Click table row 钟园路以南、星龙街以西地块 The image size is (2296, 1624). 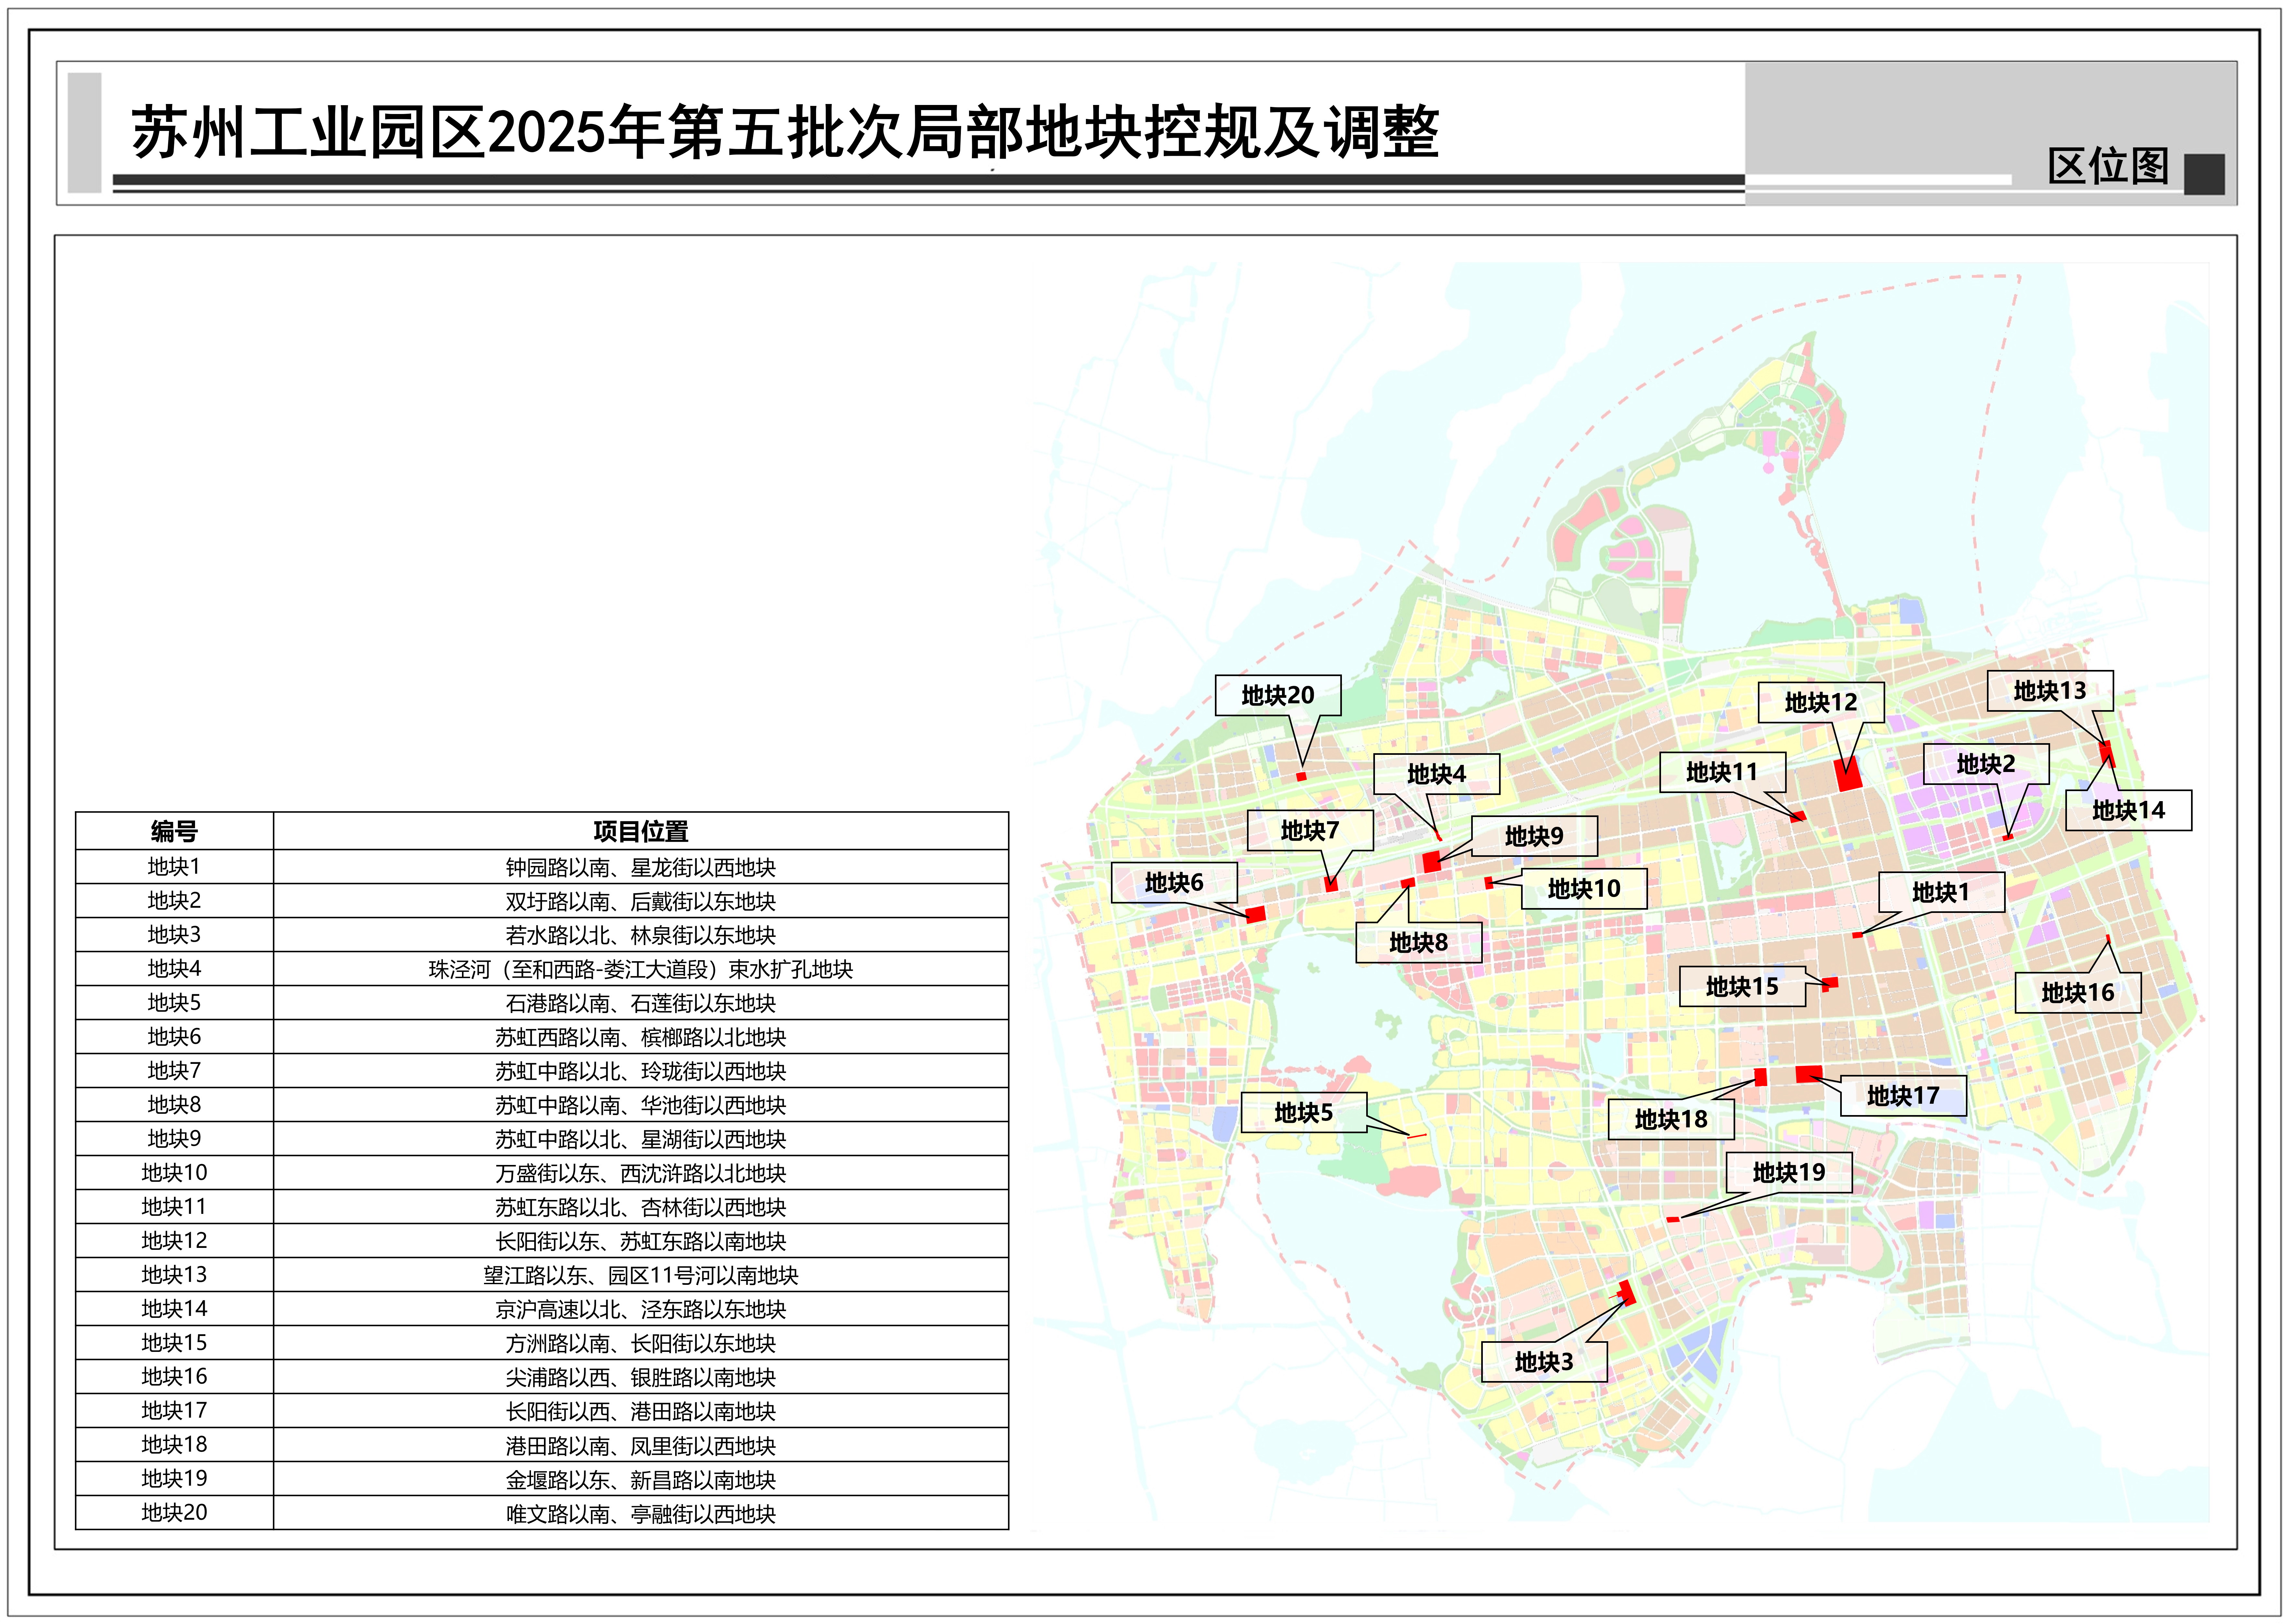click(640, 867)
